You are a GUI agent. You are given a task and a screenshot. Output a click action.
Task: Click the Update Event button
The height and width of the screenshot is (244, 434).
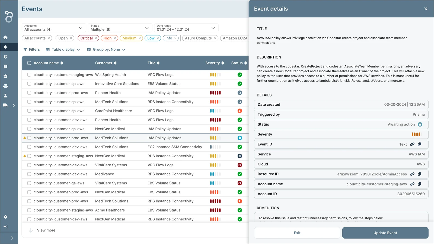(385, 233)
